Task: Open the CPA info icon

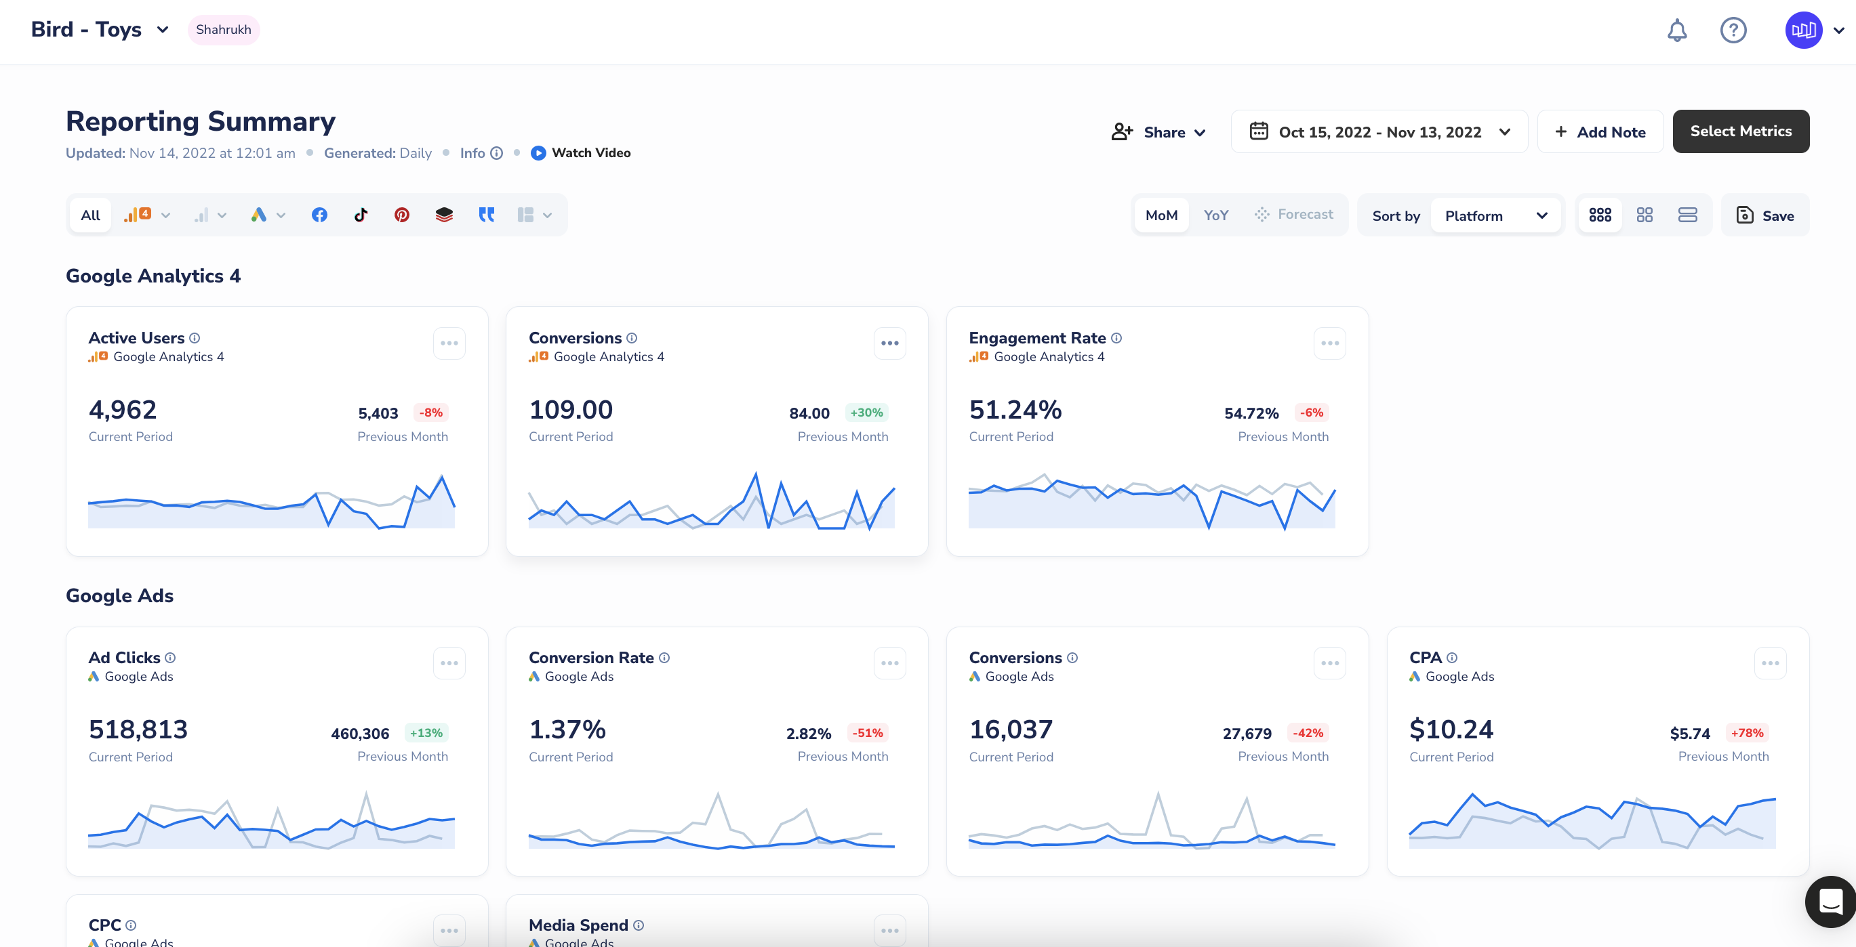Action: pyautogui.click(x=1452, y=658)
